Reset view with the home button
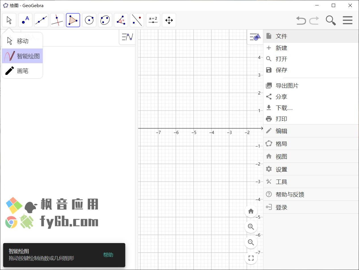Screen dimensions: 359x270 point(251,211)
